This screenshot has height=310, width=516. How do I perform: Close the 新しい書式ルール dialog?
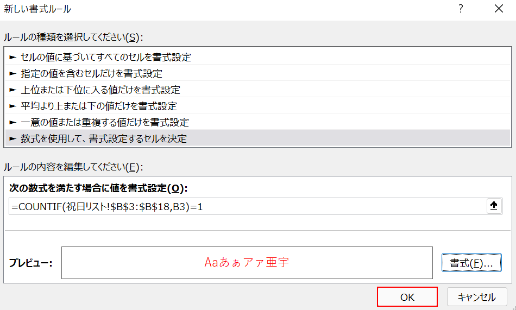pyautogui.click(x=499, y=9)
